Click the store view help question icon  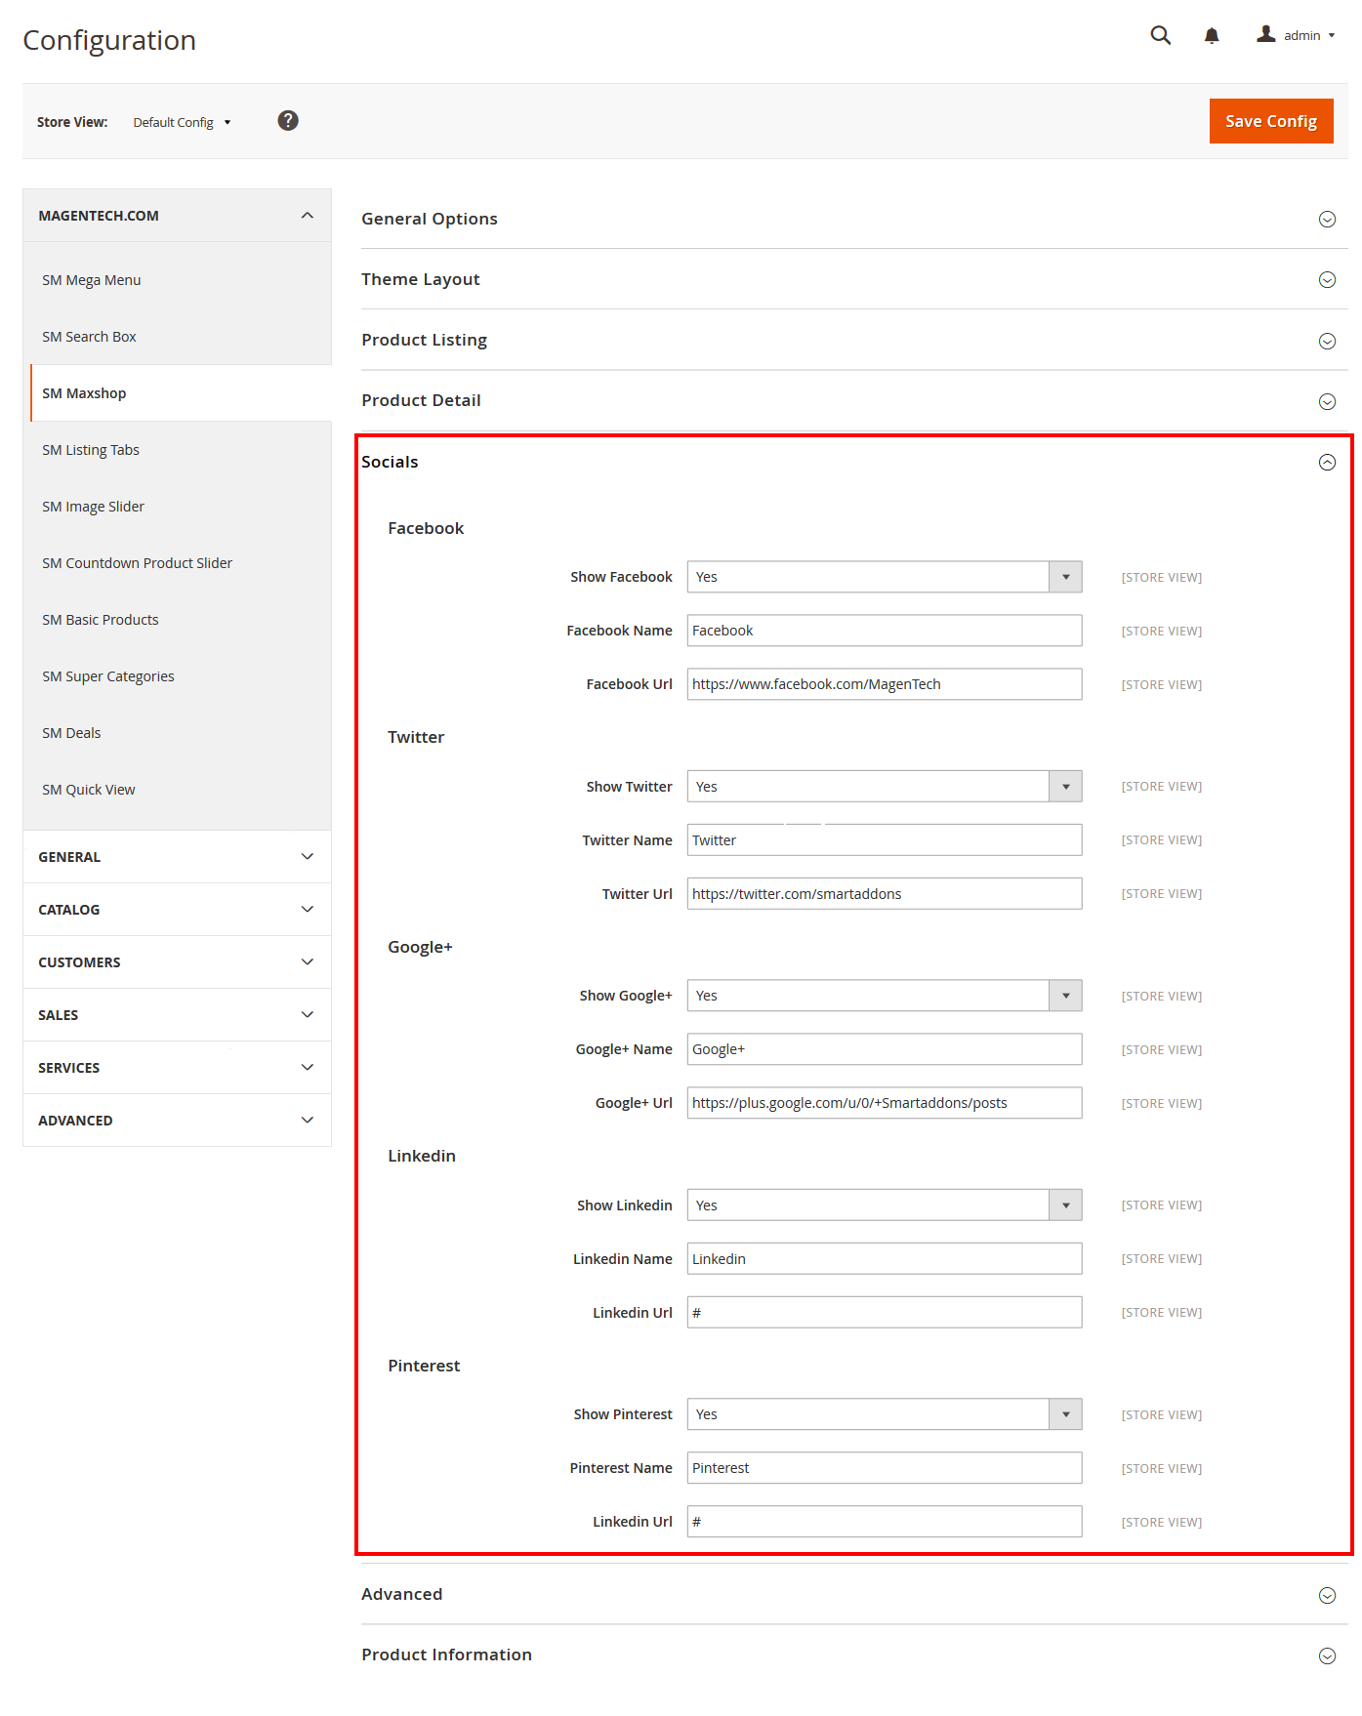tap(288, 120)
